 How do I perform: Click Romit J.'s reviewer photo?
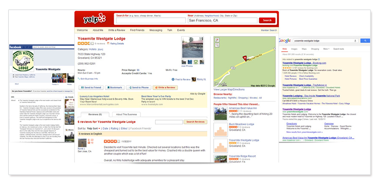tap(82, 143)
